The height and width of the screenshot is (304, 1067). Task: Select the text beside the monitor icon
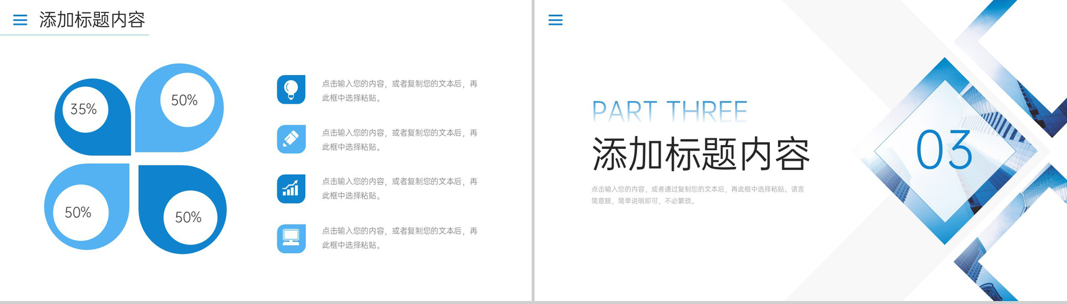400,238
